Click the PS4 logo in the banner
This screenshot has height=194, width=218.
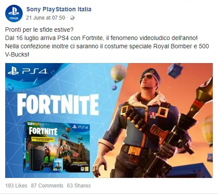[27, 71]
